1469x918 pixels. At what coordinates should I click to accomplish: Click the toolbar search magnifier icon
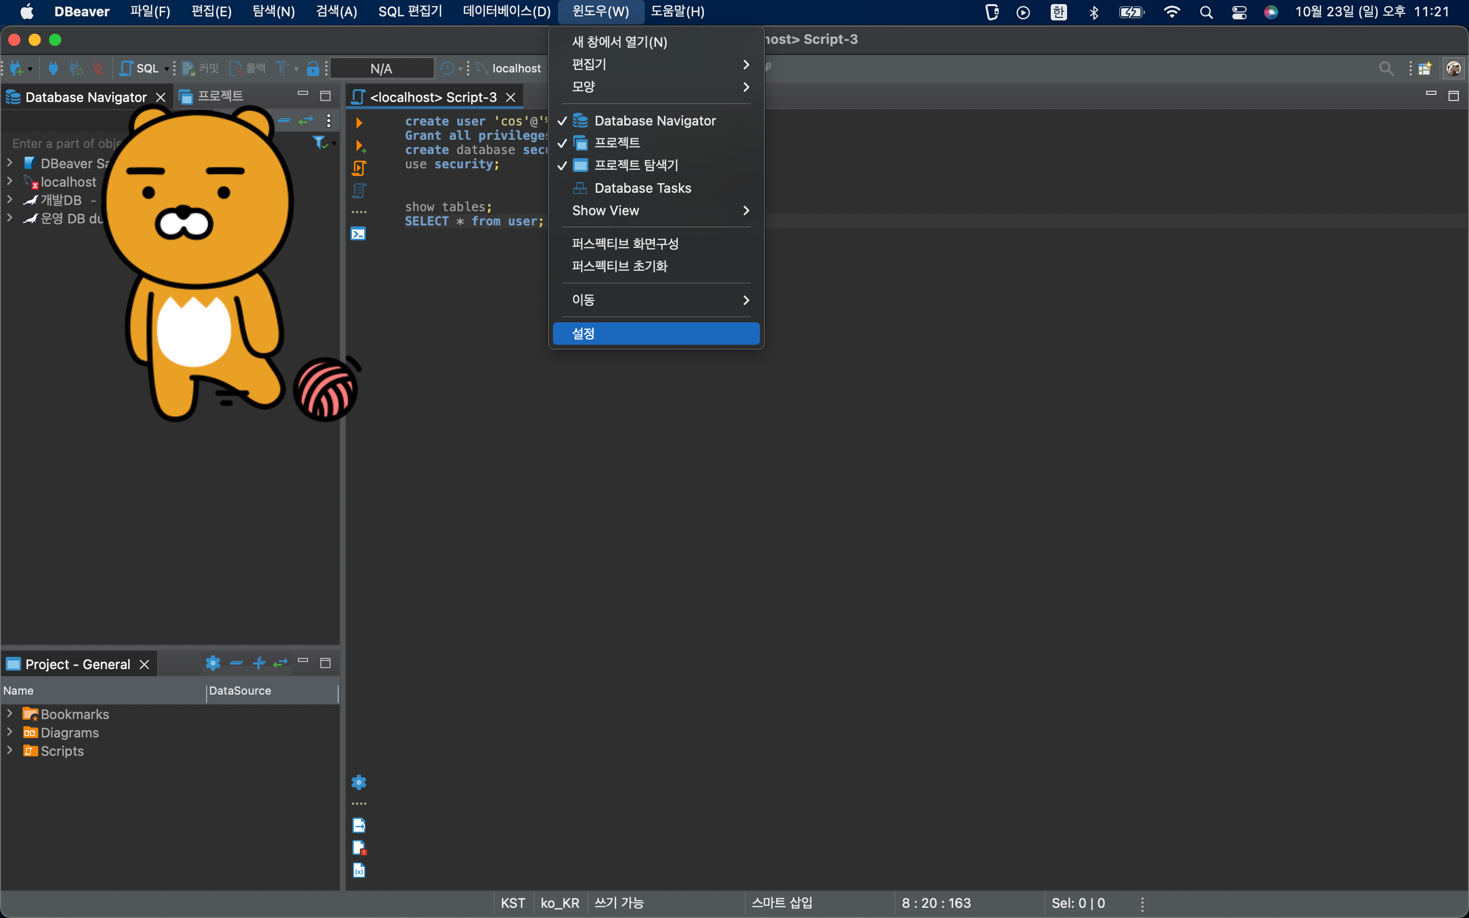(x=1386, y=68)
